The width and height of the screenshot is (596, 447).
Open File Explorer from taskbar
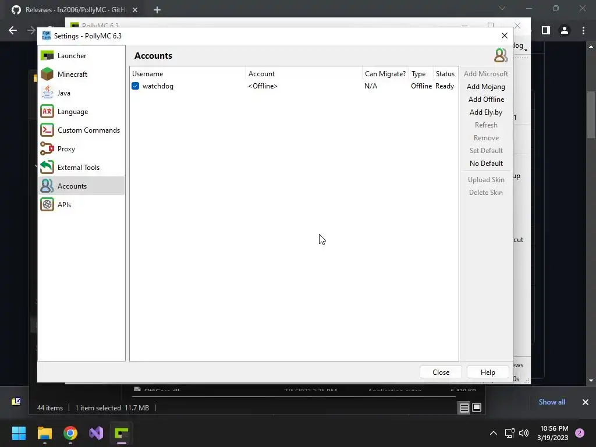pos(44,433)
